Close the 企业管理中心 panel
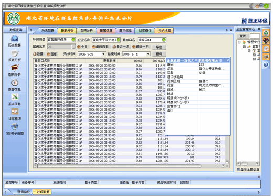The image size is (273, 196). point(259,29)
